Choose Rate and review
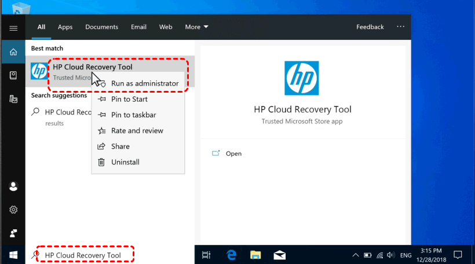The image size is (475, 264). (138, 131)
